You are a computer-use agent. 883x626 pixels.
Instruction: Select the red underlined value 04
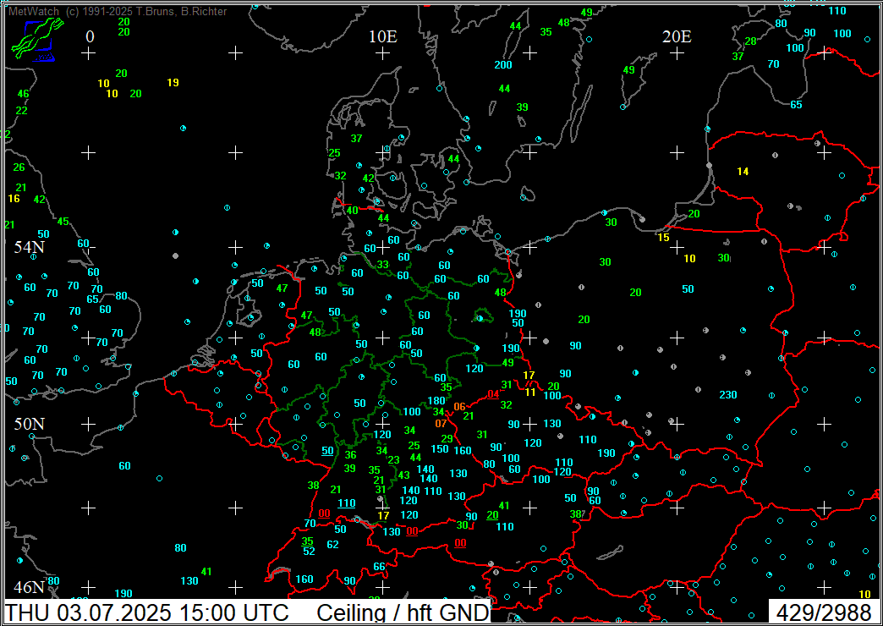(x=493, y=394)
